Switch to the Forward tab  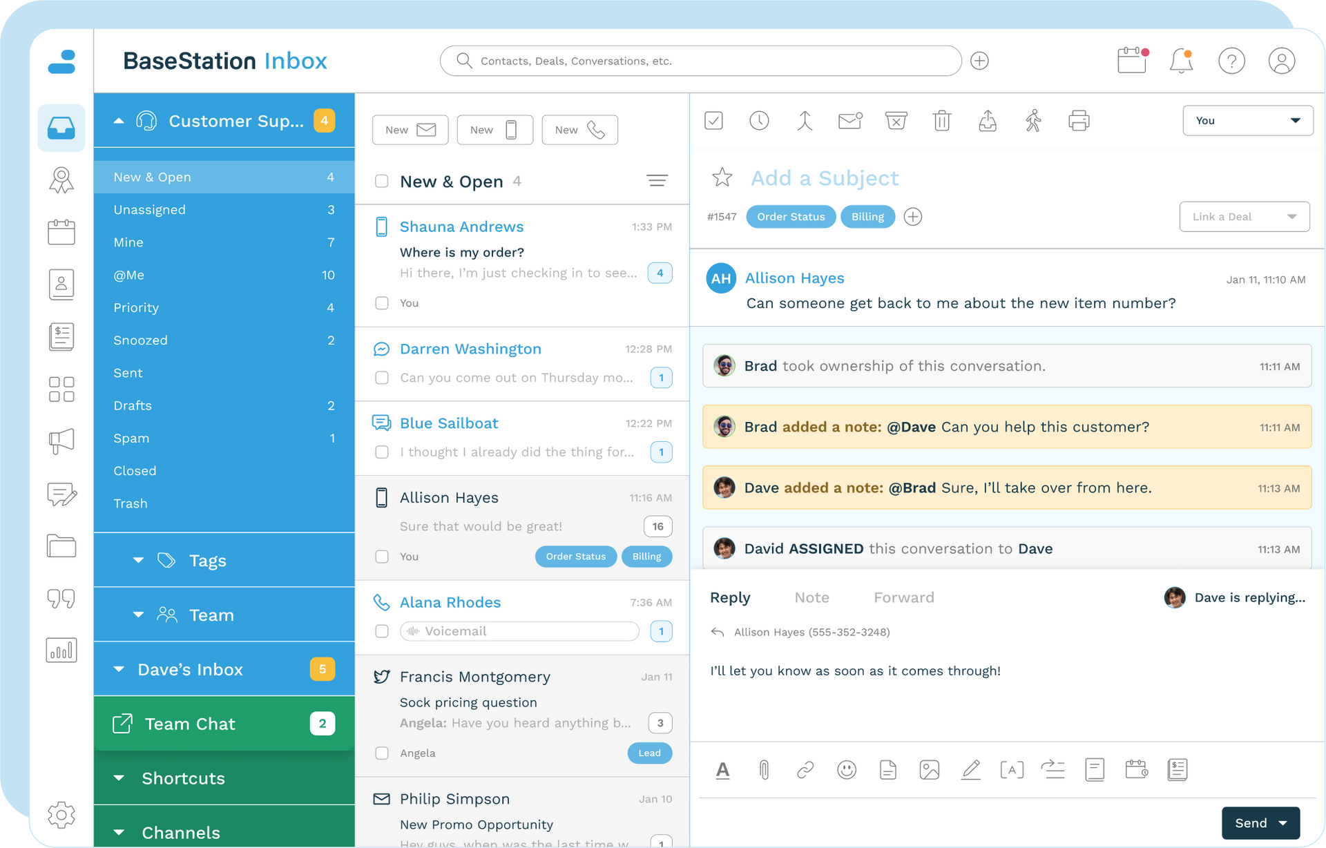(903, 597)
